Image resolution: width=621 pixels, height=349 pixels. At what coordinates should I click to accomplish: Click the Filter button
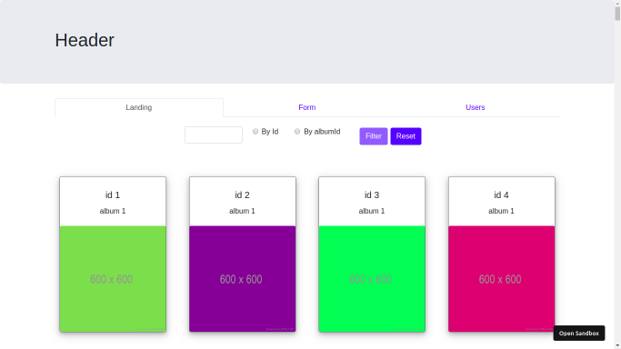(x=374, y=136)
